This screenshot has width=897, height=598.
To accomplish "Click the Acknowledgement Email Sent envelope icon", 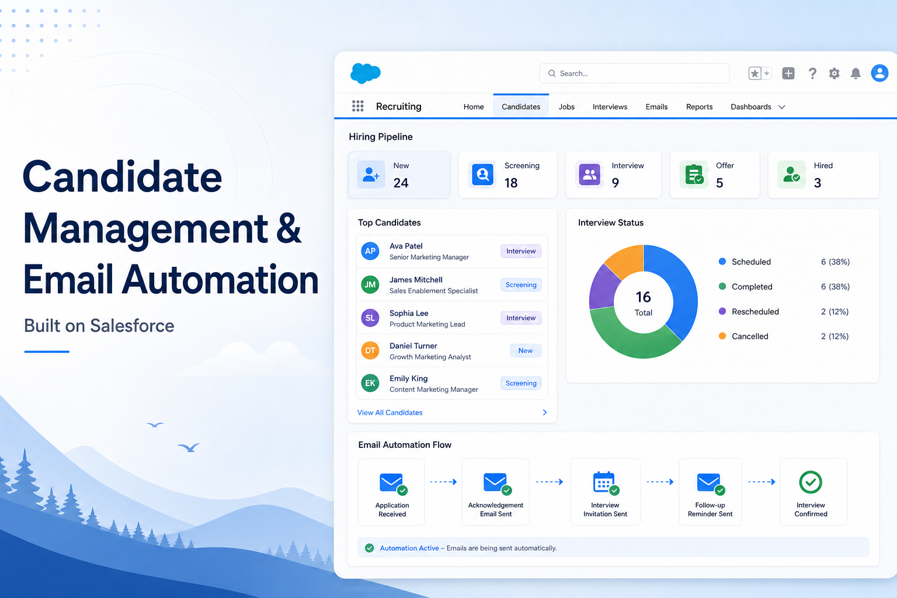I will point(497,484).
